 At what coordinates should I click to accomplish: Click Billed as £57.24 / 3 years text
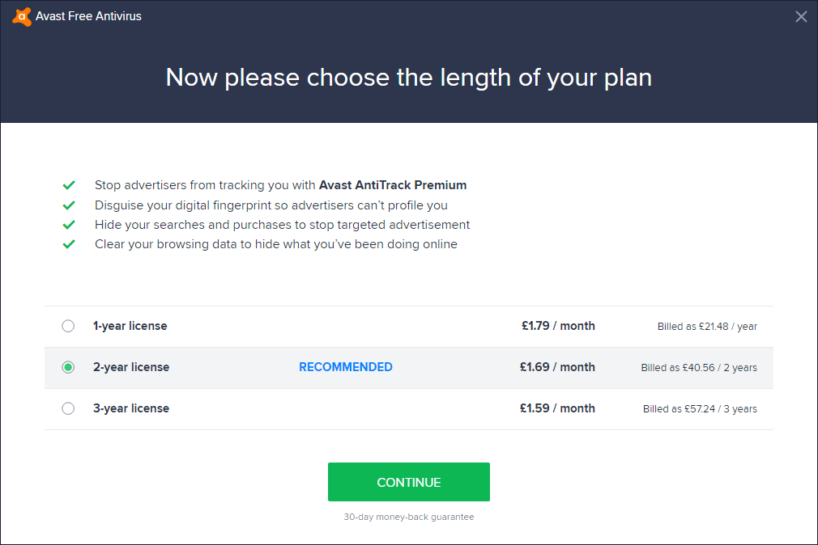700,409
